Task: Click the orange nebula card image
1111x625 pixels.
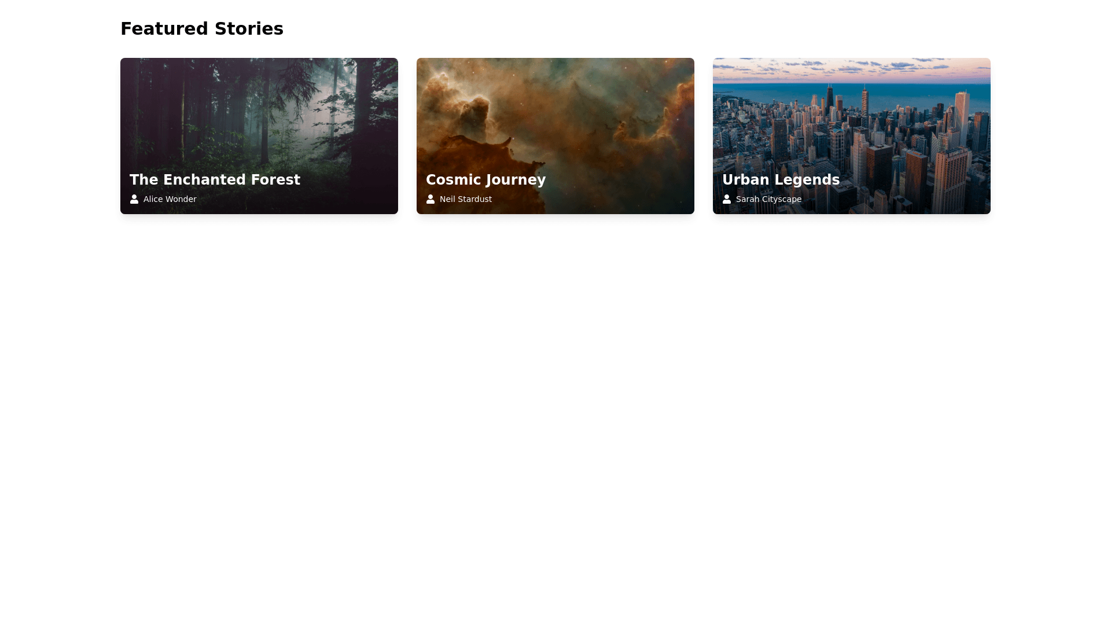Action: coord(555,136)
